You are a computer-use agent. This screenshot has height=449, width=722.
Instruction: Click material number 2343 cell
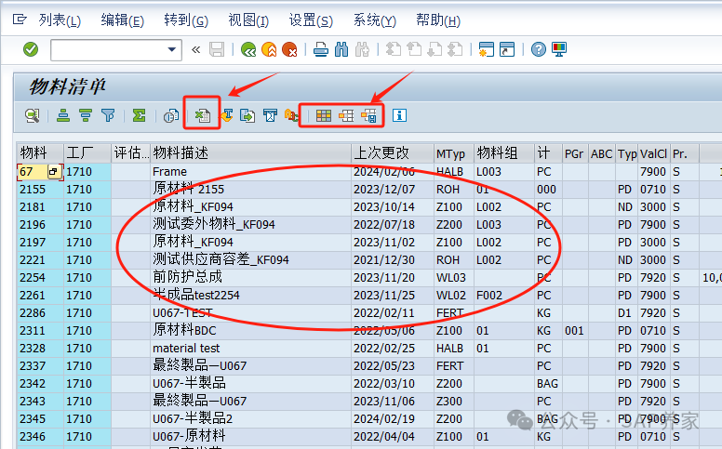coord(40,402)
